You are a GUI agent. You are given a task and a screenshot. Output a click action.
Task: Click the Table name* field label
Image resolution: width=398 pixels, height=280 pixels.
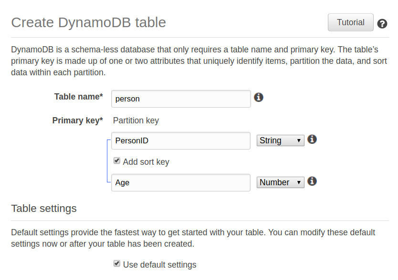(78, 97)
